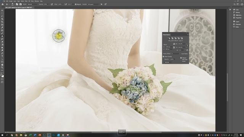Image resolution: width=244 pixels, height=137 pixels.
Task: Click the Frame Offset input field
Action: tap(175, 54)
